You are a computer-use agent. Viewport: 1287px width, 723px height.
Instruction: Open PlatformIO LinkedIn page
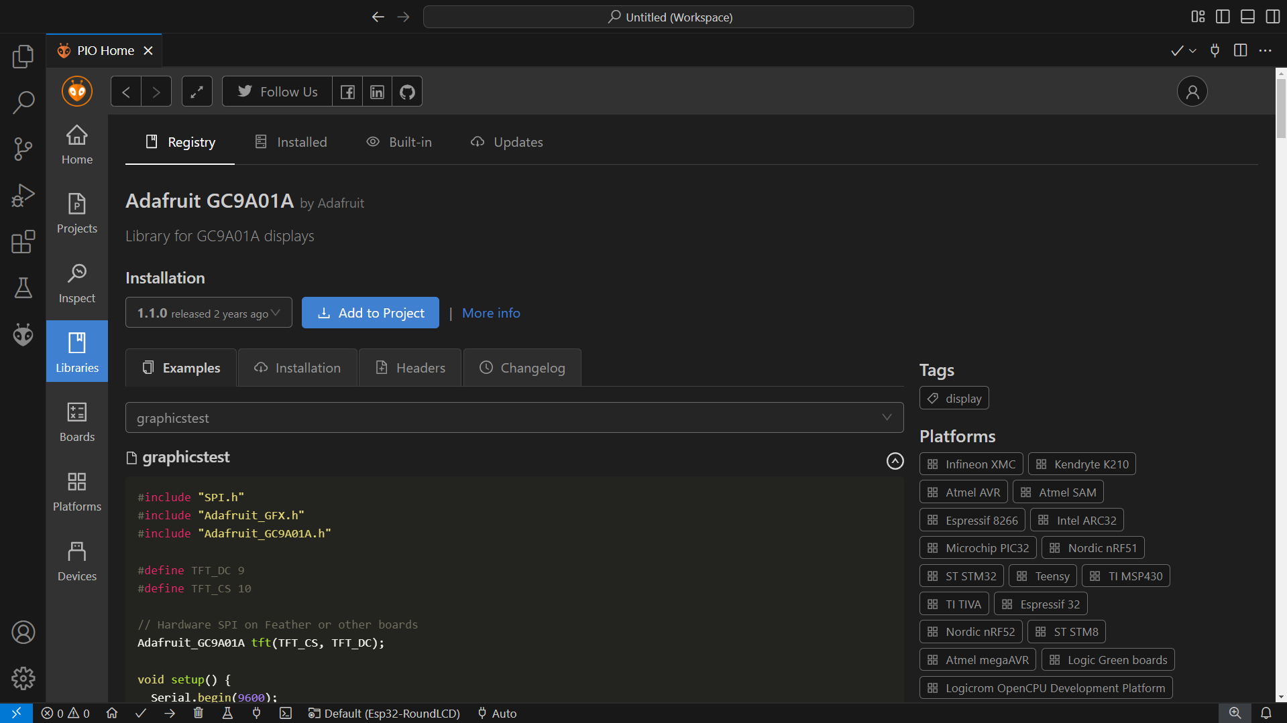[x=378, y=92]
